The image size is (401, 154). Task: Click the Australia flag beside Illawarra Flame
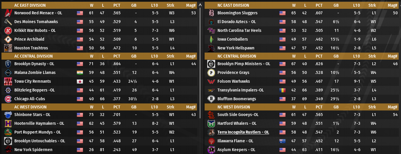click(x=283, y=141)
